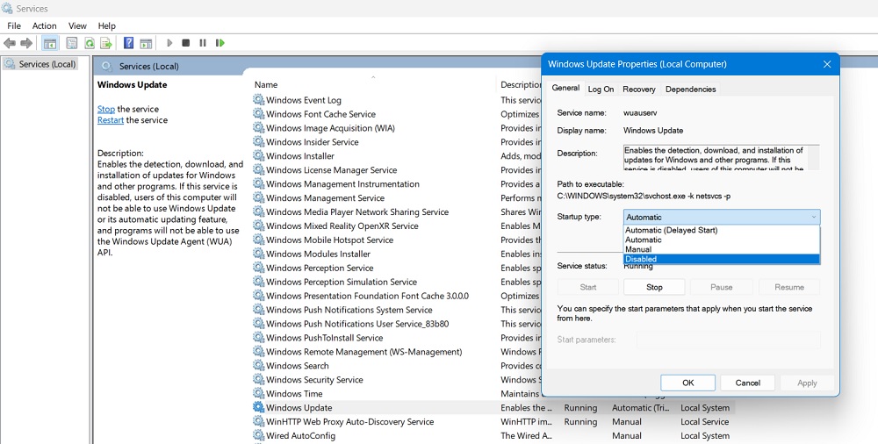Select Windows Media Player Network Sharing Service
The height and width of the screenshot is (444, 878).
click(356, 211)
